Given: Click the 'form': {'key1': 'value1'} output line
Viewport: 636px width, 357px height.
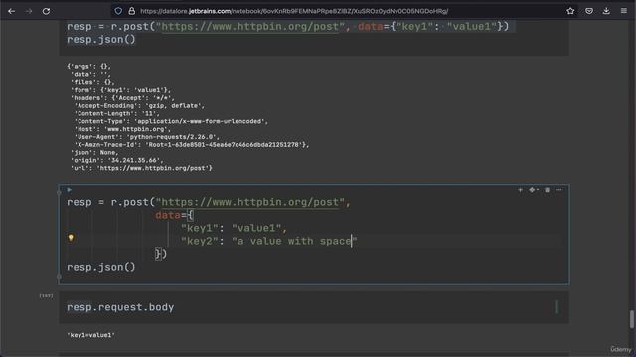Looking at the screenshot, I should pyautogui.click(x=120, y=90).
